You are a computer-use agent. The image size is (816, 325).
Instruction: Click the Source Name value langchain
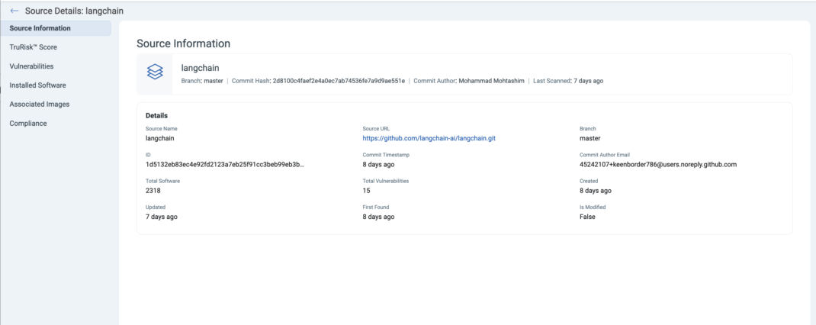pyautogui.click(x=159, y=139)
